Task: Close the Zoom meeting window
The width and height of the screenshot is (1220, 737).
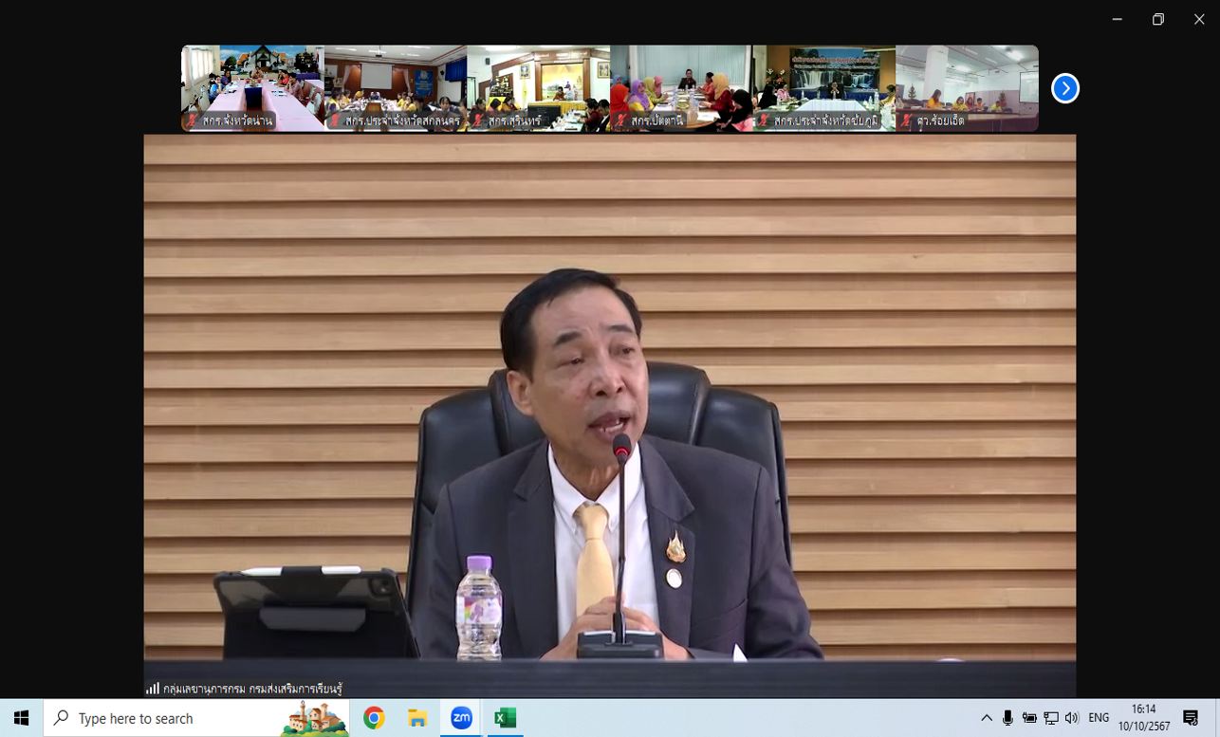Action: click(1199, 19)
